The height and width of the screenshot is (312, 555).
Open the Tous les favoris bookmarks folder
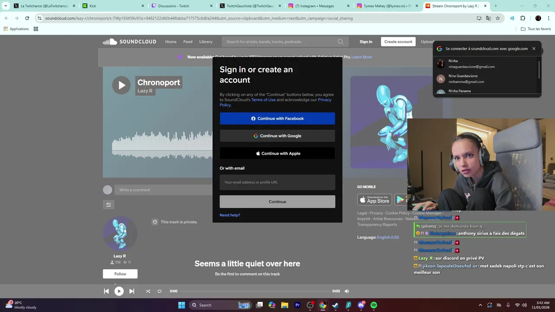[536, 29]
